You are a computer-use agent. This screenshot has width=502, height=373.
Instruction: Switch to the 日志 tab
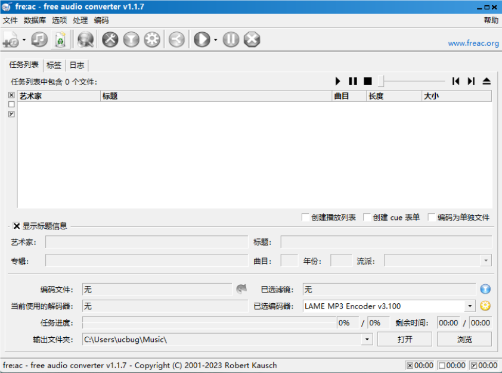tap(76, 65)
